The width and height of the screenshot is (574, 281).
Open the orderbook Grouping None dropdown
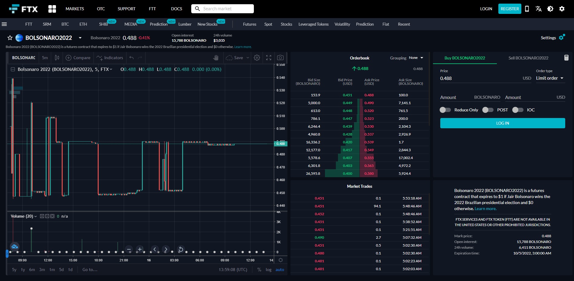[416, 58]
